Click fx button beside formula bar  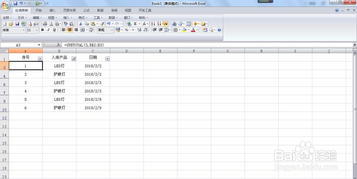(59, 45)
